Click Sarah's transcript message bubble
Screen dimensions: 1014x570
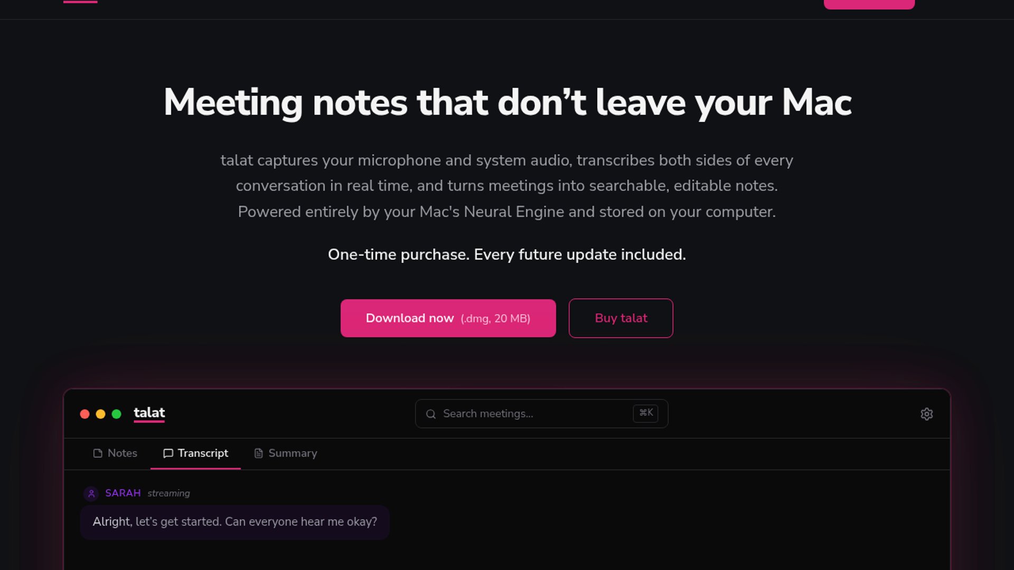pyautogui.click(x=235, y=522)
